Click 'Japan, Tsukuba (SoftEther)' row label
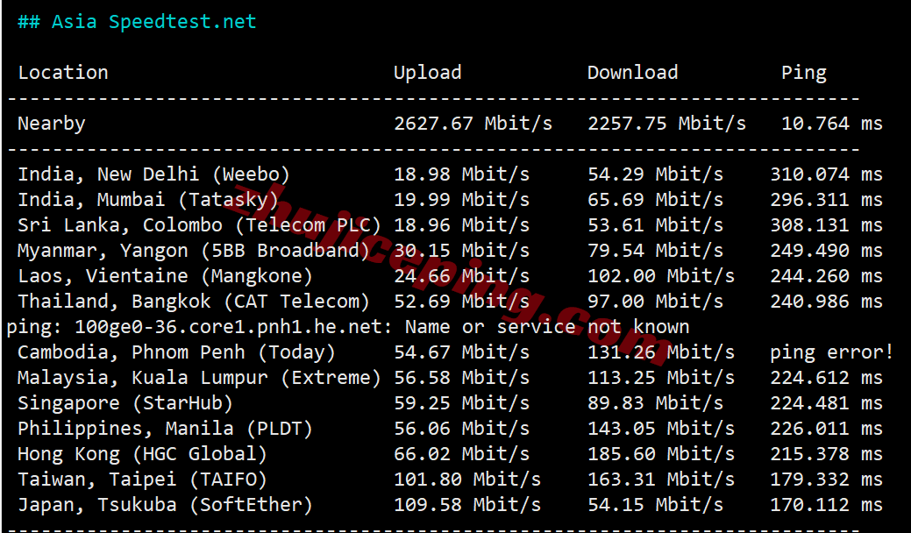This screenshot has height=533, width=911. pos(165,505)
